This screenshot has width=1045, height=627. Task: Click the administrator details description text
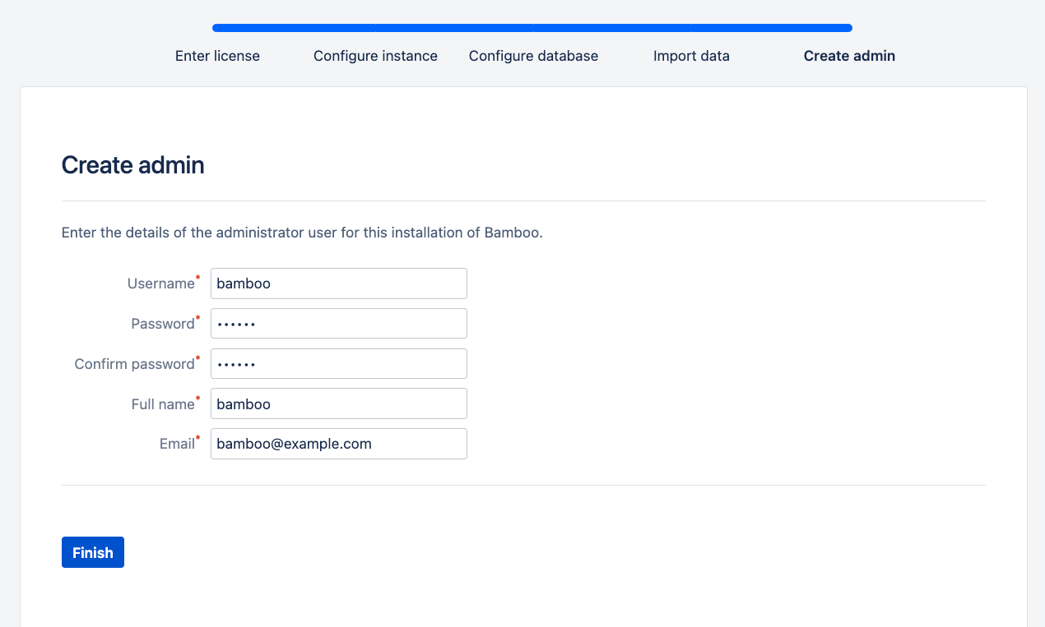tap(302, 233)
